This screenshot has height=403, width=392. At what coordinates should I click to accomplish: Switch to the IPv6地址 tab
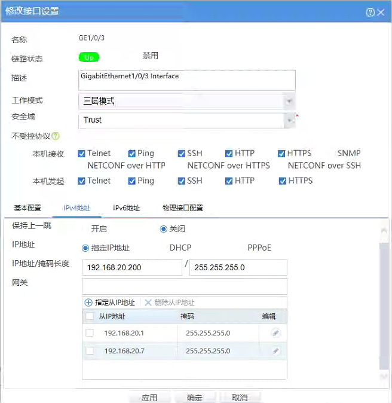[x=127, y=207]
